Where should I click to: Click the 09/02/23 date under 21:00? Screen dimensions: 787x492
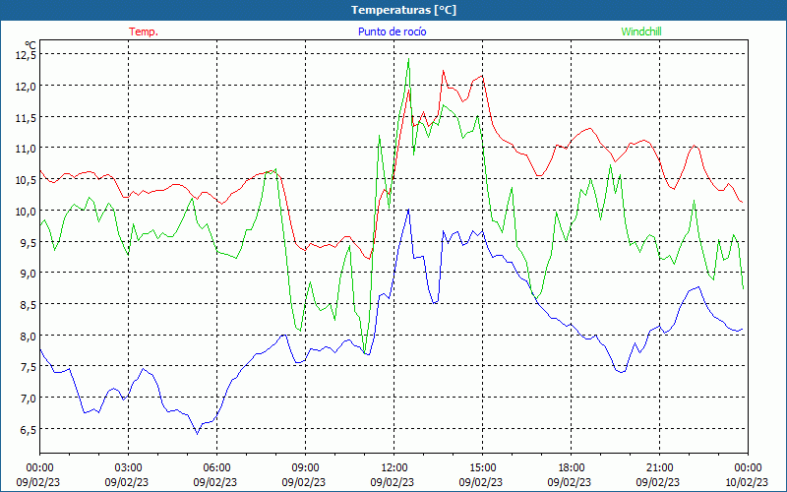pyautogui.click(x=659, y=482)
